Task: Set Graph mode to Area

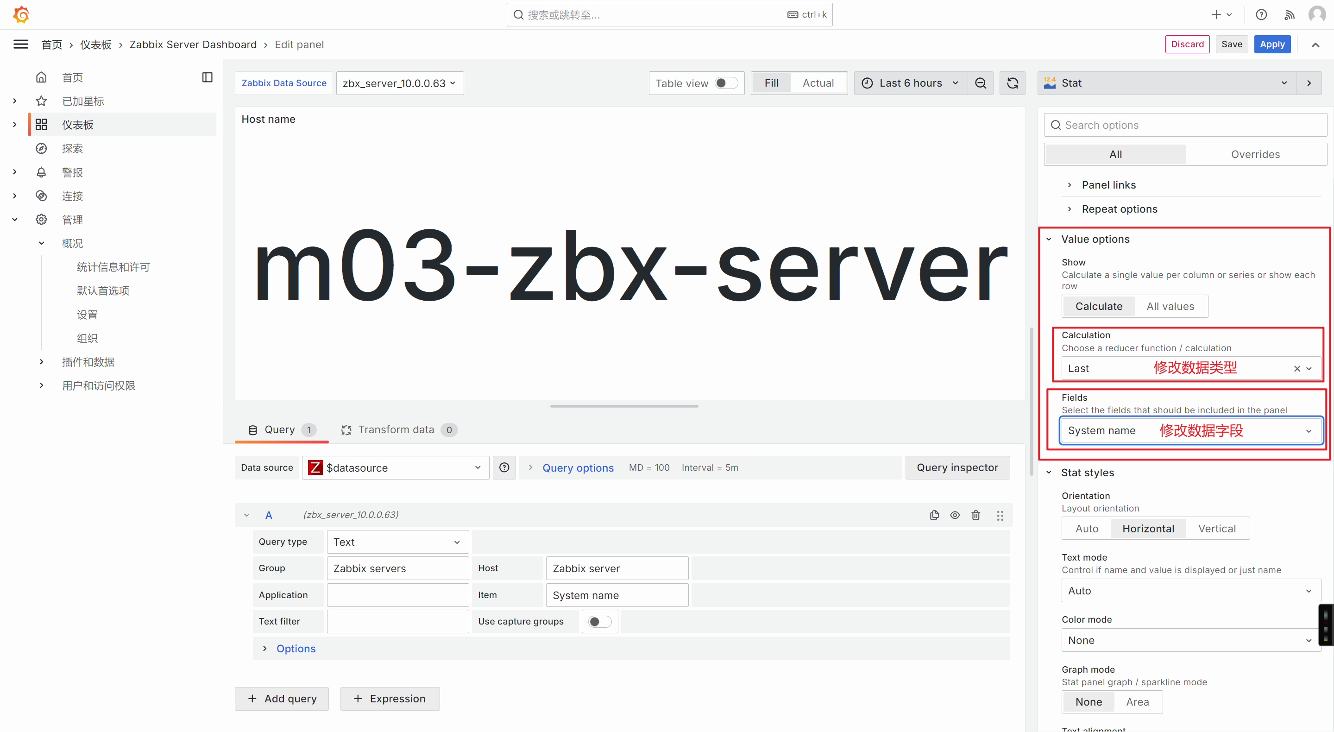Action: coord(1137,702)
